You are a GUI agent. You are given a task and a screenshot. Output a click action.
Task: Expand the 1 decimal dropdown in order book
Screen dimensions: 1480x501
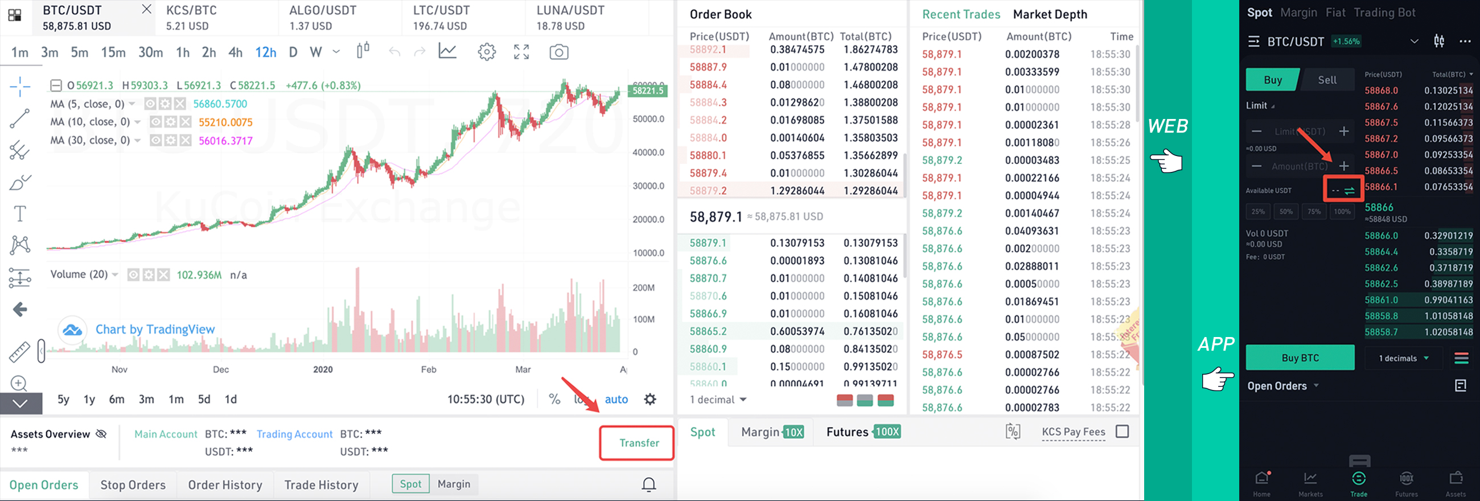coord(718,400)
